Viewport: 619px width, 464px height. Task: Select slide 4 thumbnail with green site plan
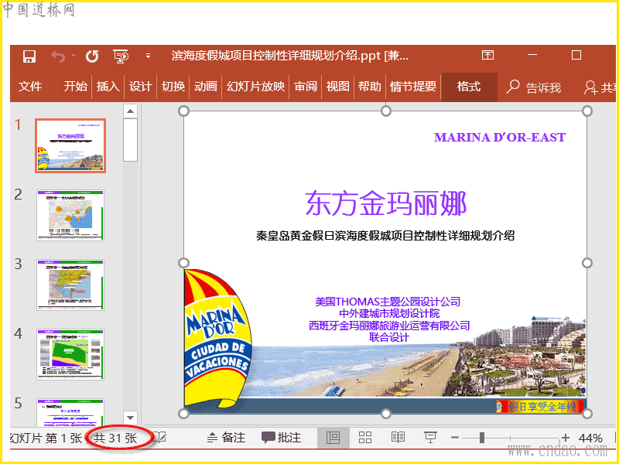(x=70, y=354)
